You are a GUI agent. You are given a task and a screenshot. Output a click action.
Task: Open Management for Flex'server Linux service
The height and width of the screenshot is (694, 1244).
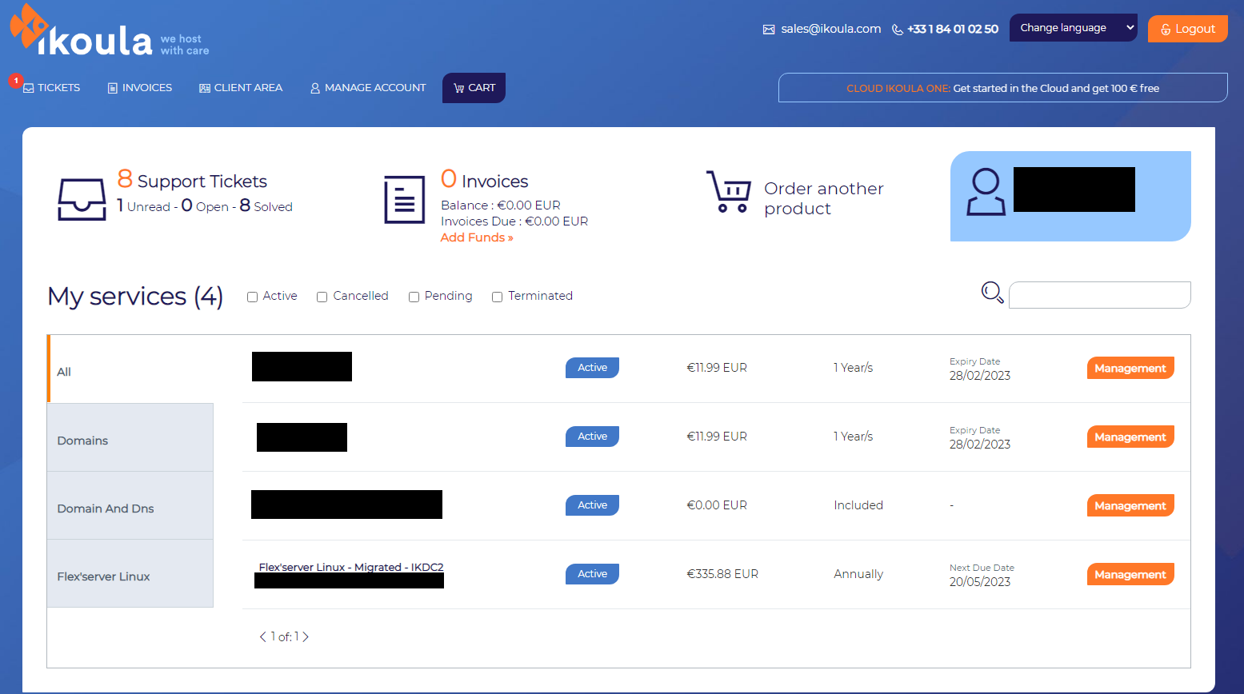1130,574
